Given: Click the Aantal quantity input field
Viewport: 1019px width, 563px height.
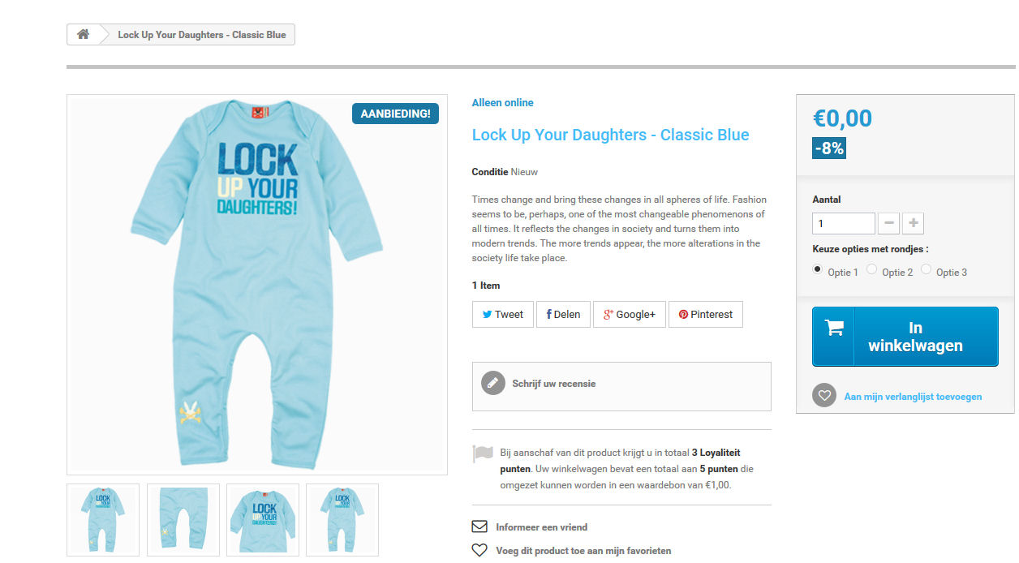Looking at the screenshot, I should [x=844, y=223].
